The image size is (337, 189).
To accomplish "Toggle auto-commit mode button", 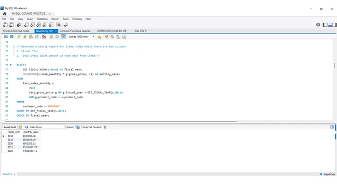I will point(63,37).
